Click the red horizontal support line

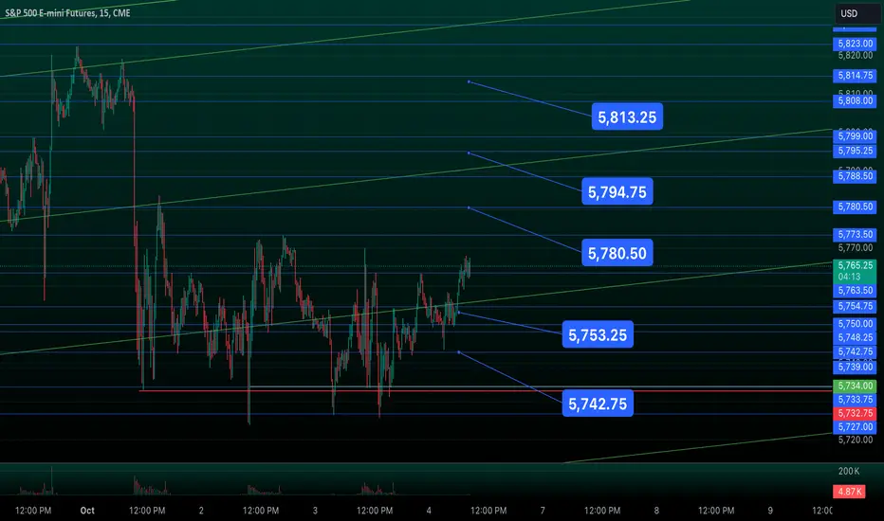tap(486, 391)
